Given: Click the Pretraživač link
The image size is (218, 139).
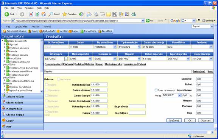Looking at the screenshot, I should [199, 71].
